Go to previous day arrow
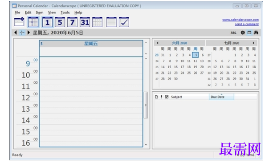The image size is (269, 163). 16,33
